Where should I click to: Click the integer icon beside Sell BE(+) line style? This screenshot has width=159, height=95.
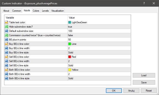click(6, 65)
